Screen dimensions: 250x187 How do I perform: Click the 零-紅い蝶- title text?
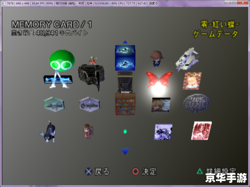pos(219,24)
